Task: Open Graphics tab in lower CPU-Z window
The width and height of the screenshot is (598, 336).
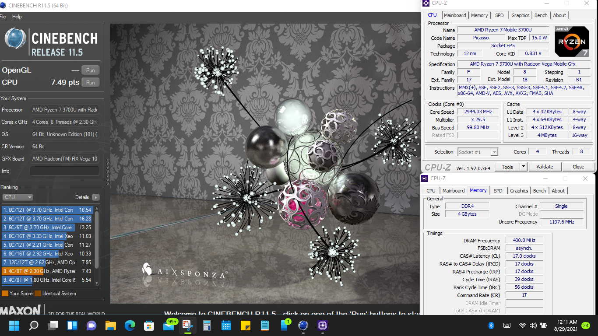Action: [519, 191]
